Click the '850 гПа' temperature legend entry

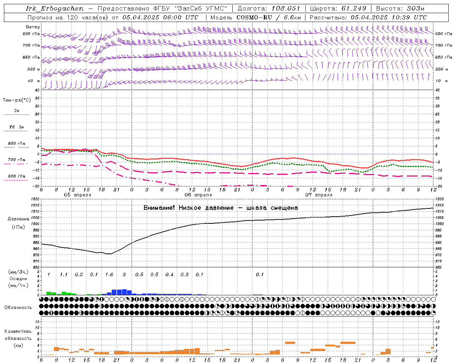(17, 143)
